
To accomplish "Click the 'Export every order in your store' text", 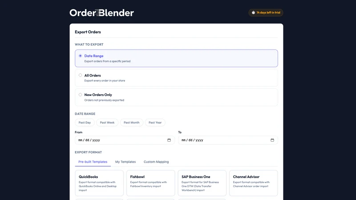I will [x=105, y=80].
